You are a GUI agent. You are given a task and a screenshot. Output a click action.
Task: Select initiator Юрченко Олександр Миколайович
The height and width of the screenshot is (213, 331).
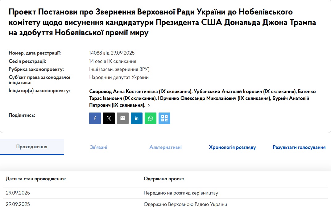coord(214,98)
